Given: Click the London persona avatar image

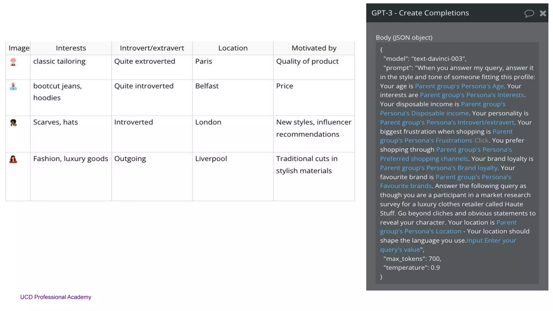Looking at the screenshot, I should 13,123.
